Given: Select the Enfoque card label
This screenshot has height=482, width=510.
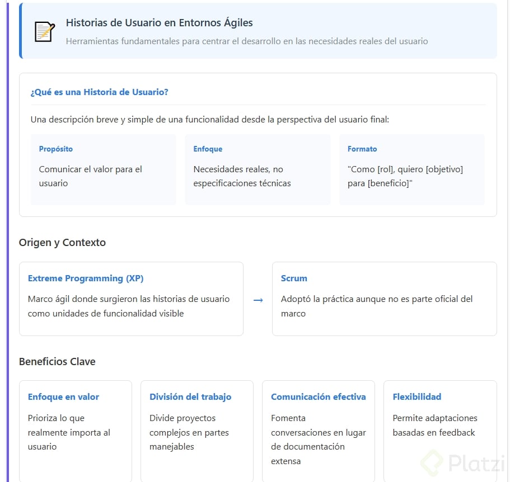Looking at the screenshot, I should 208,149.
